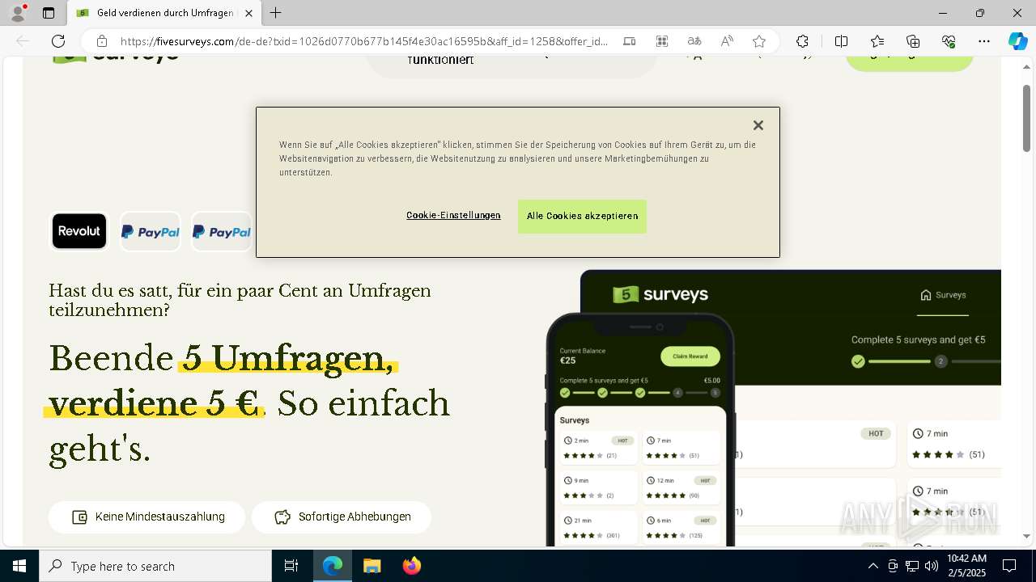Click the 6 min survey card with 125 reviews
This screenshot has width=1036, height=582.
tap(681, 527)
